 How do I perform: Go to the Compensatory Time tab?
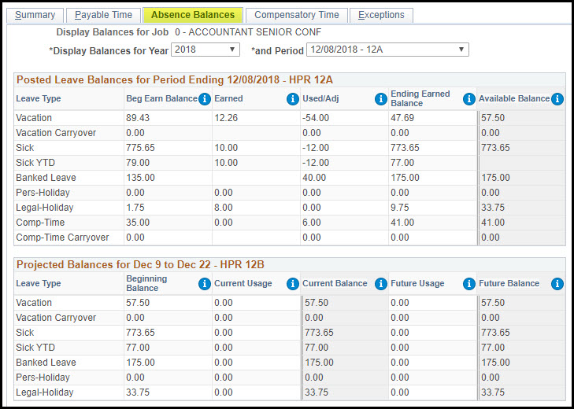point(297,16)
